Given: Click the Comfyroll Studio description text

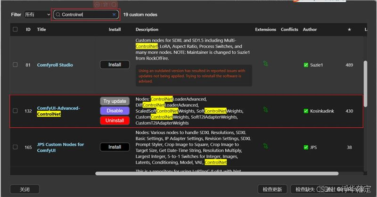Looking at the screenshot, I should coord(193,49).
